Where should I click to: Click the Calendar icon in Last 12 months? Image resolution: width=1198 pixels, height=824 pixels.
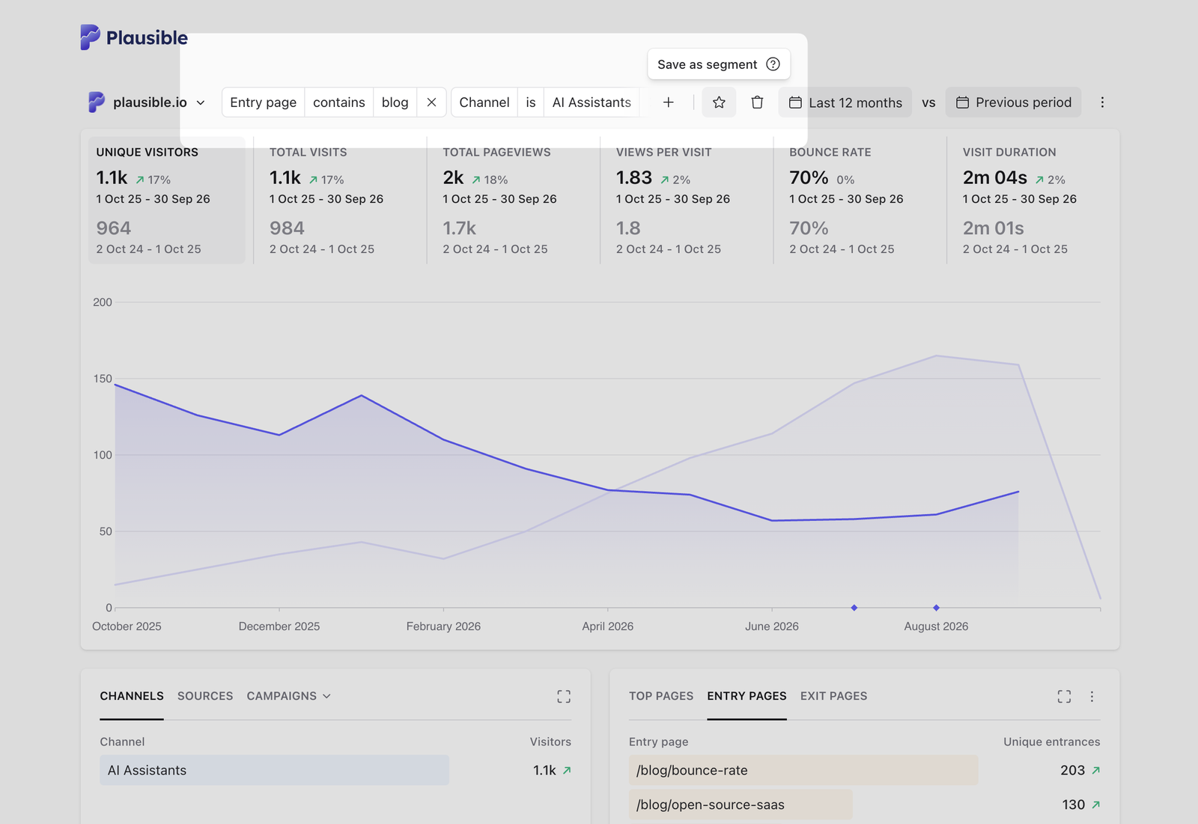[x=795, y=103]
